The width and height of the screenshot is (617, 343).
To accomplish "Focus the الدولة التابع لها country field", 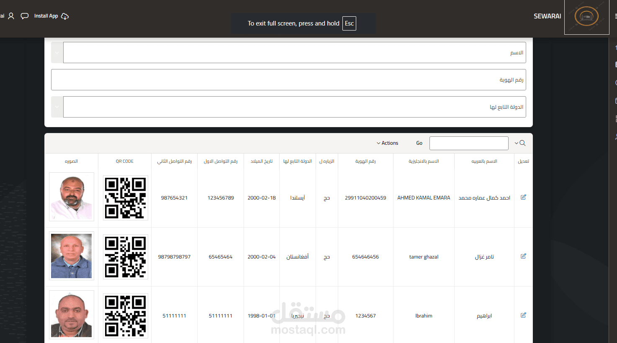I will coord(295,107).
